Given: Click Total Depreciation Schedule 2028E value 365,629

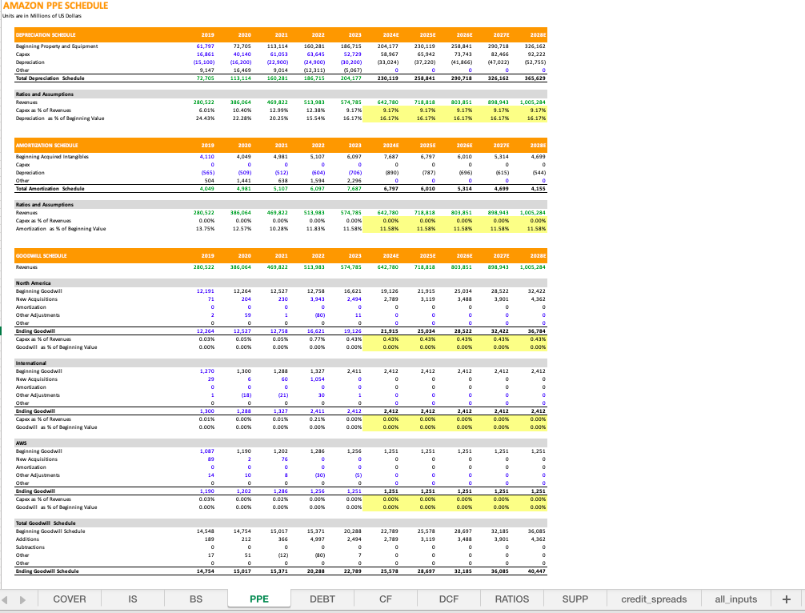Looking at the screenshot, I should 535,78.
